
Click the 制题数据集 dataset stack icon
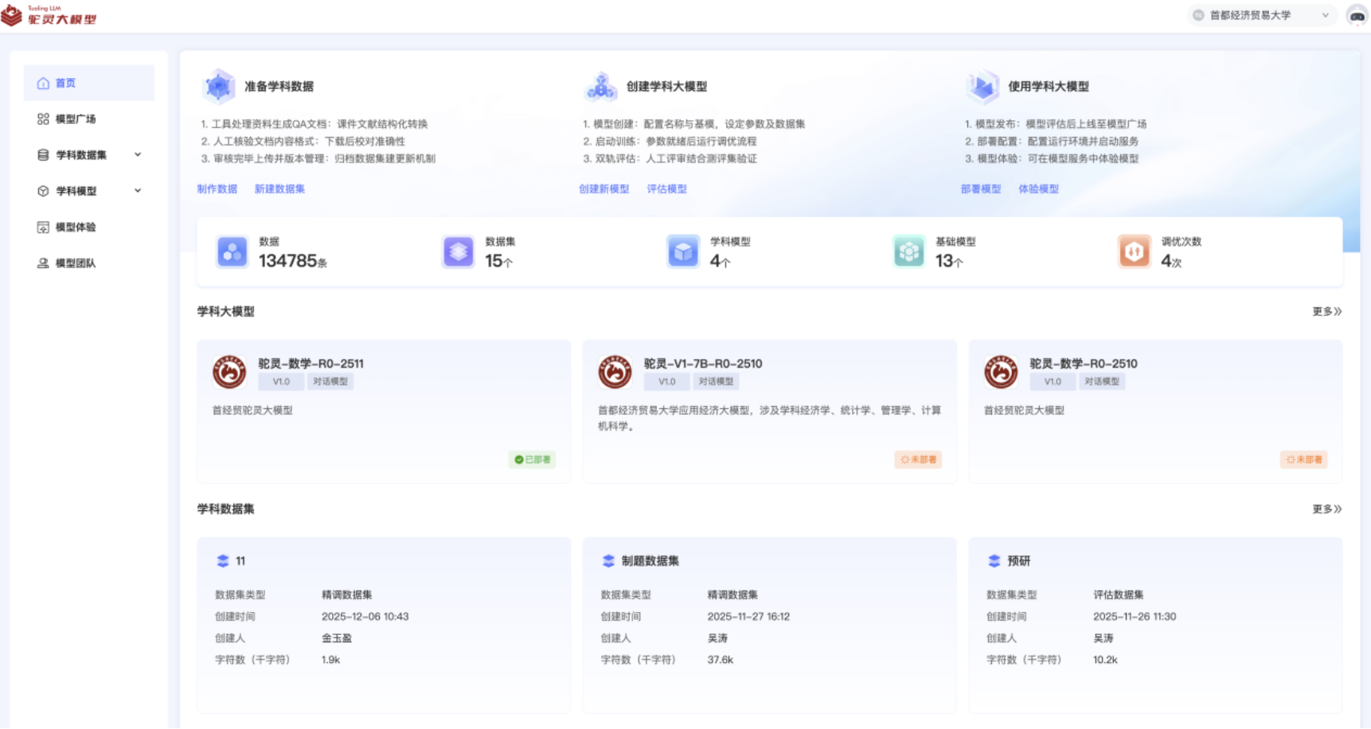tap(608, 561)
